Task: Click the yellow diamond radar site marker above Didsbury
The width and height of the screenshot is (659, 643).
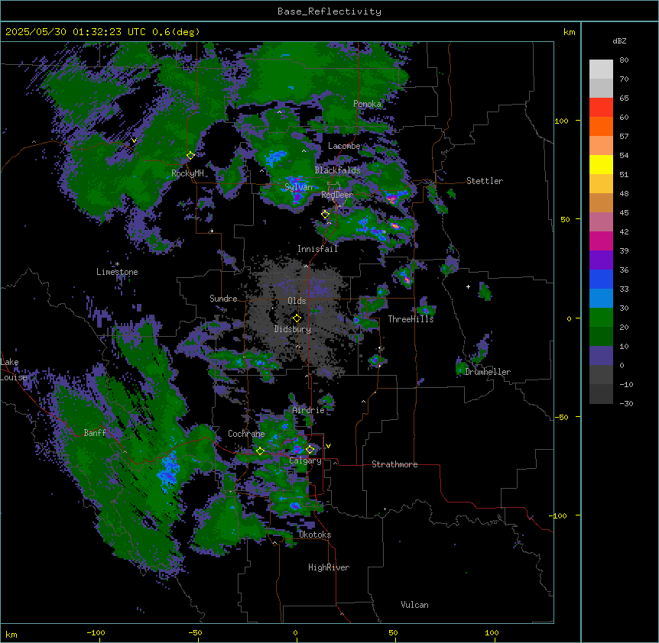Action: click(297, 318)
